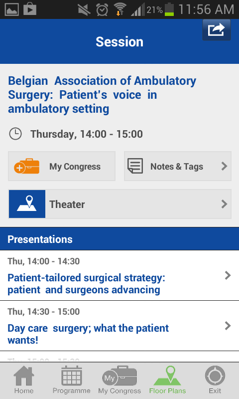Tap the share icon in the header
The image size is (239, 399).
point(217,30)
